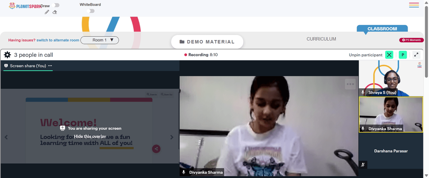Click the screen share monitor icon
Viewport: 429px width, 178px height.
pyautogui.click(x=6, y=66)
